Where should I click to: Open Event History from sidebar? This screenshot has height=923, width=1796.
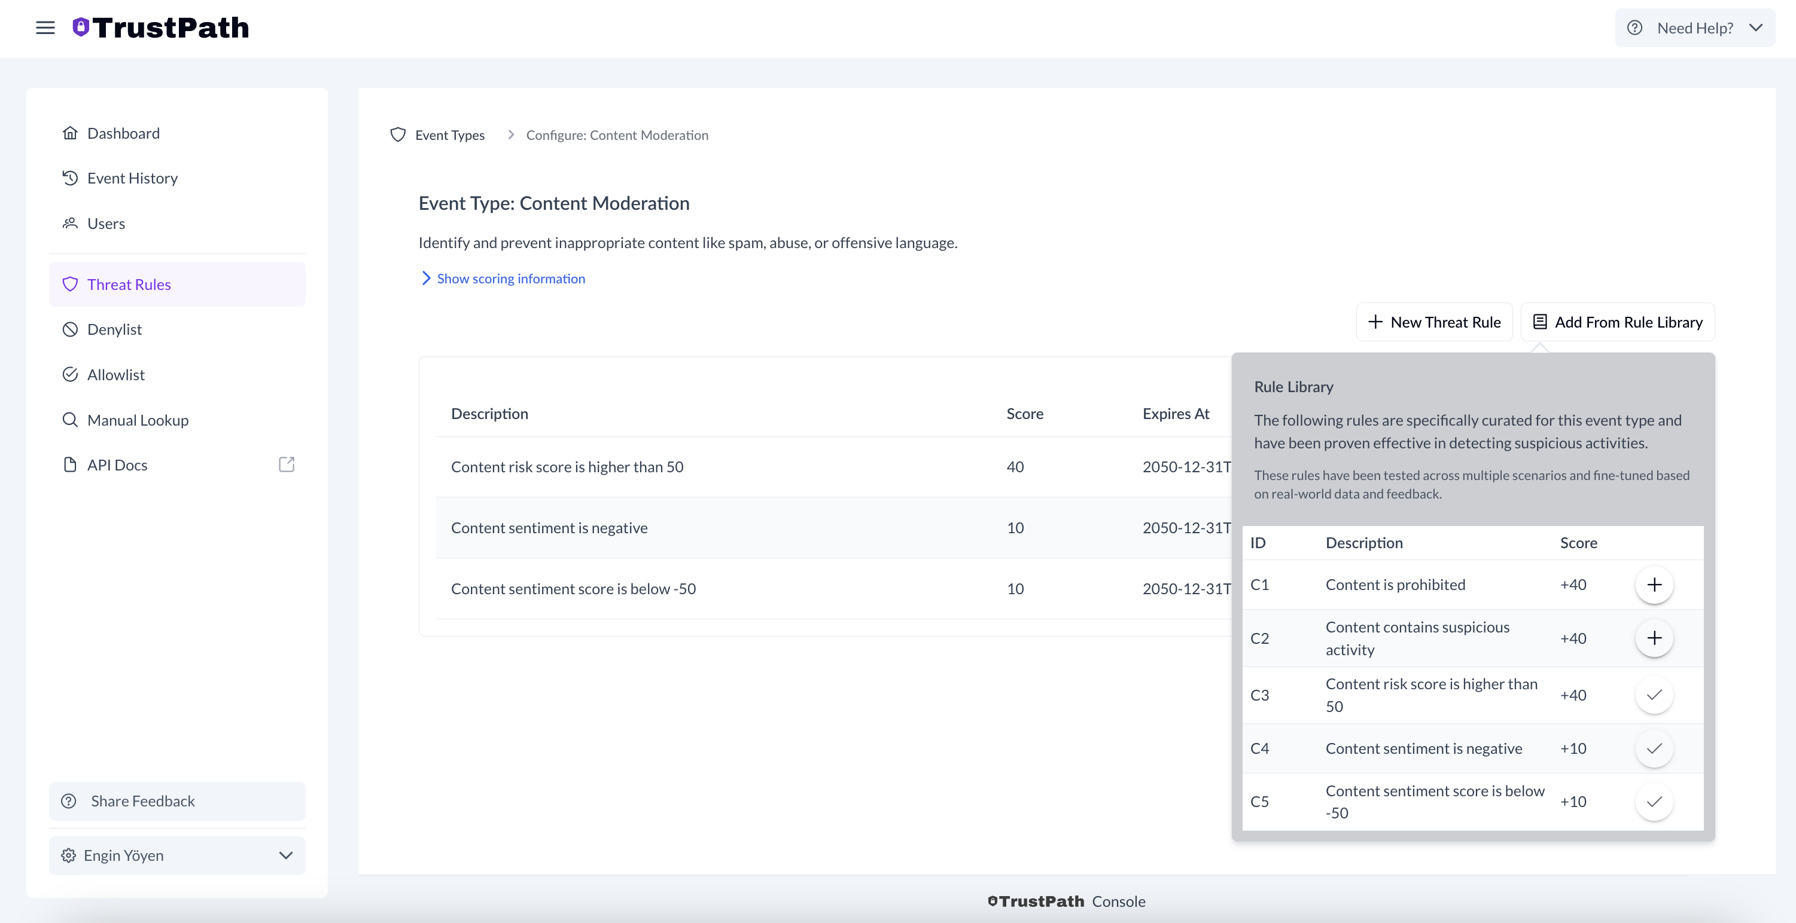pos(177,178)
